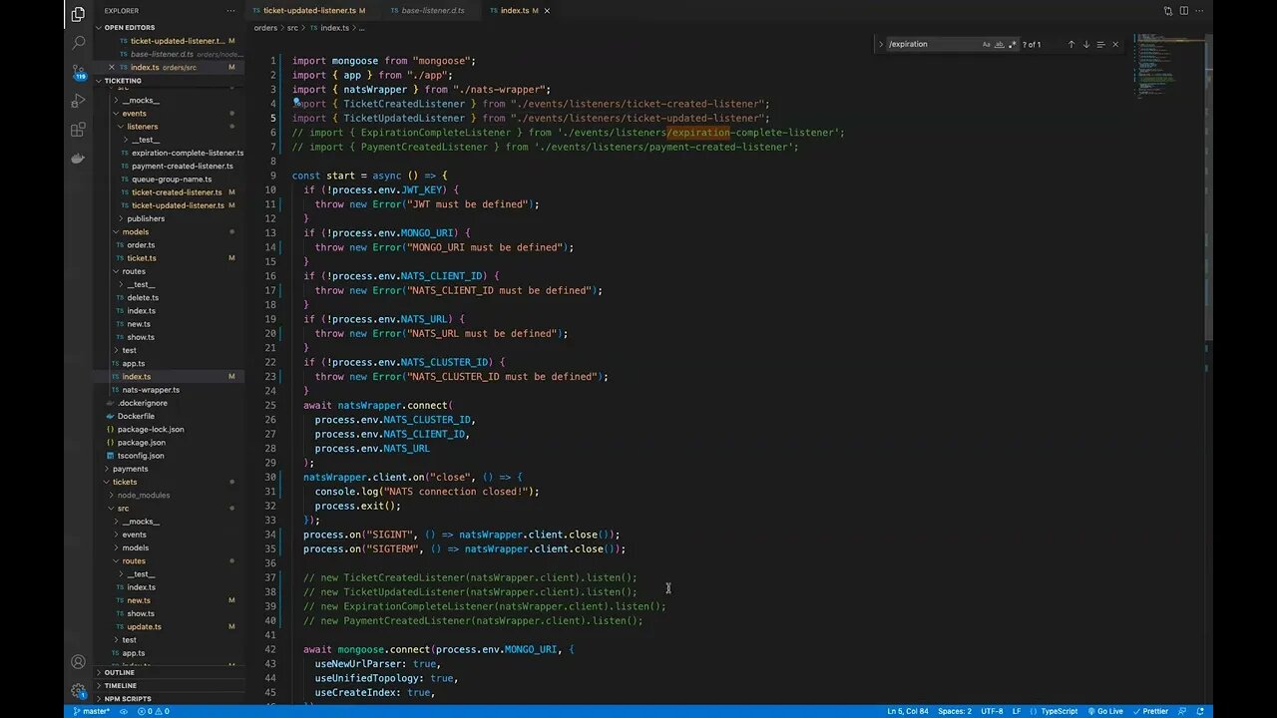Open the Docker view in activity bar
This screenshot has width=1277, height=718.
pyautogui.click(x=78, y=159)
